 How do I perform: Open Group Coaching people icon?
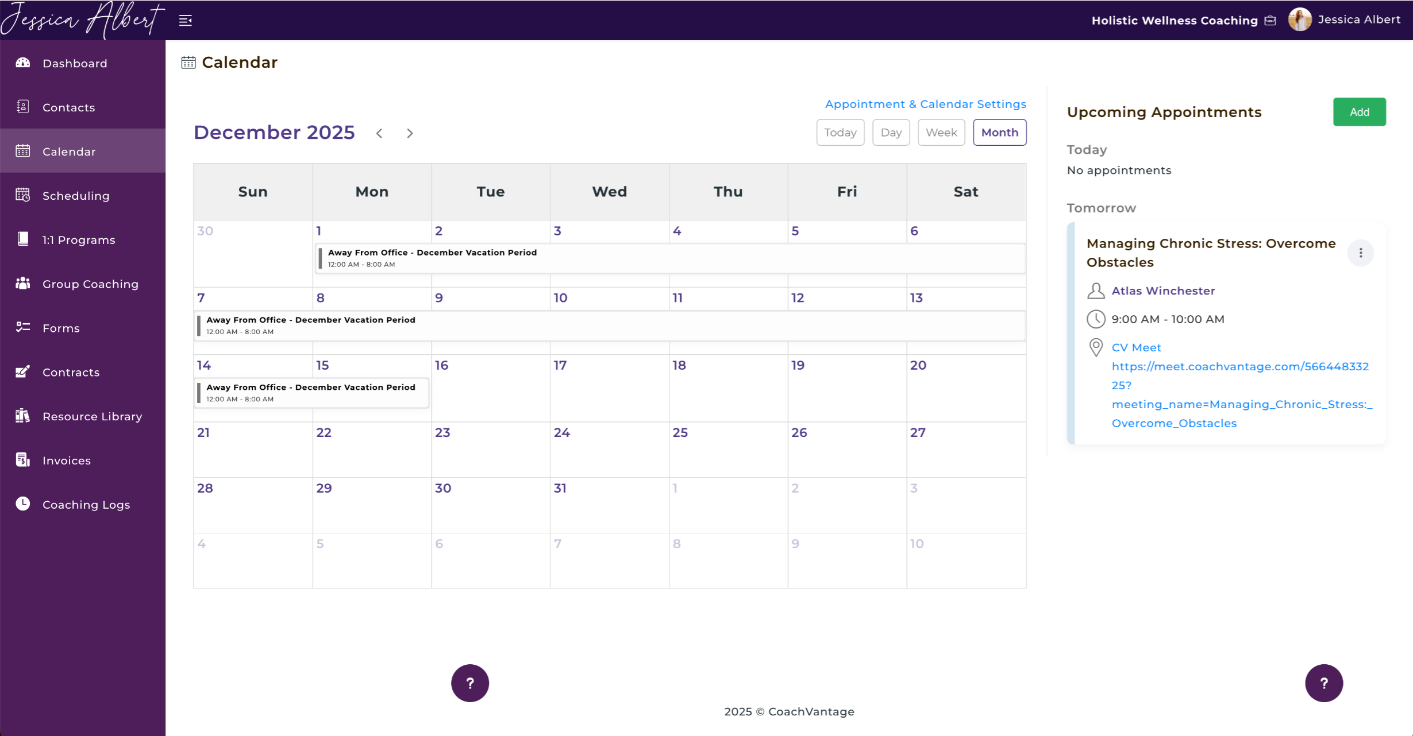pos(23,284)
